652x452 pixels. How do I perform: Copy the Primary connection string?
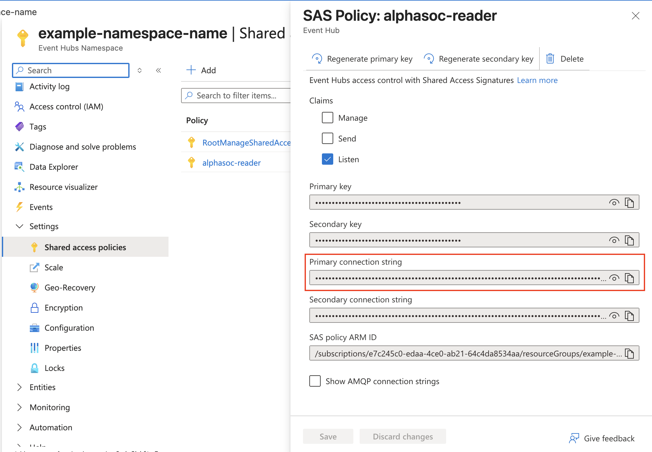[x=629, y=278]
